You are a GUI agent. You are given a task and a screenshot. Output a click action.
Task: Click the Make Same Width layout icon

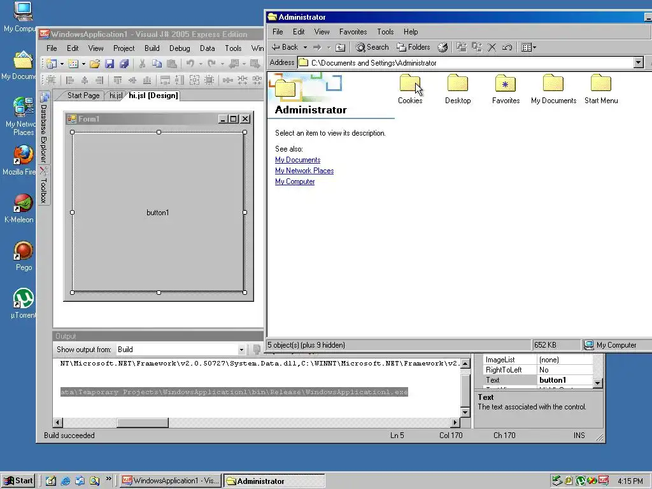coord(165,80)
